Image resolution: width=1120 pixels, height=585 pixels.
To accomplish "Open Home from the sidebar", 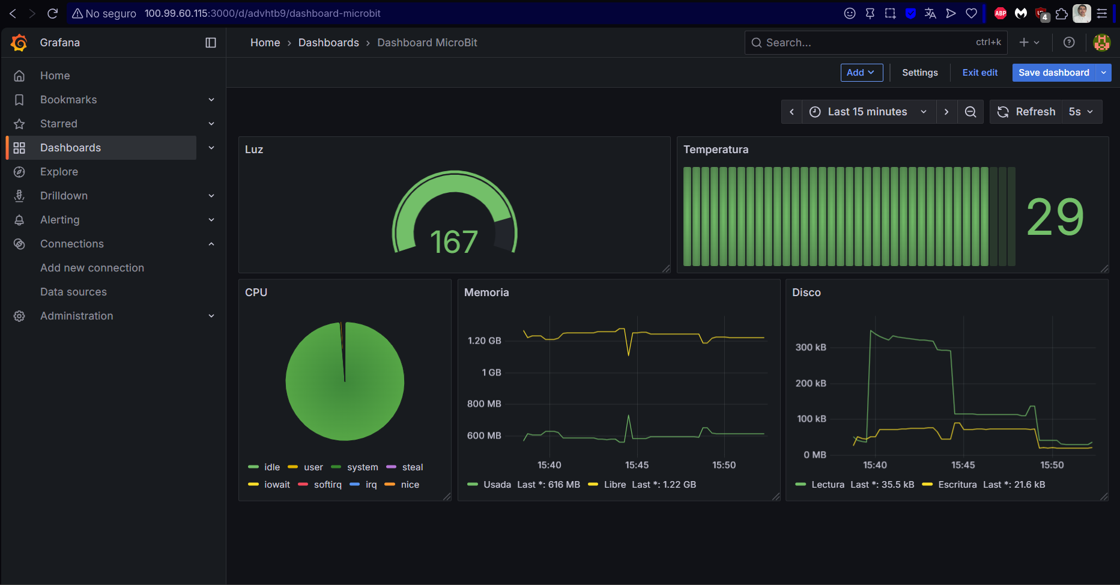I will (x=55, y=76).
